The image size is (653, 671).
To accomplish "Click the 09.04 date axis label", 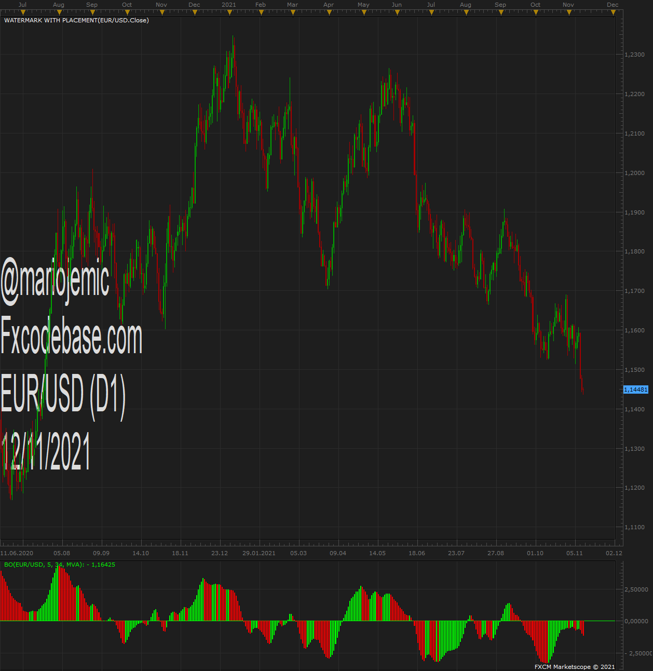I will (x=338, y=553).
